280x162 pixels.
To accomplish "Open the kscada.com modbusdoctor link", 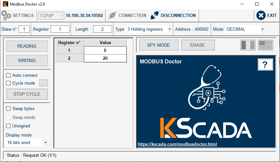I will pyautogui.click(x=177, y=144).
